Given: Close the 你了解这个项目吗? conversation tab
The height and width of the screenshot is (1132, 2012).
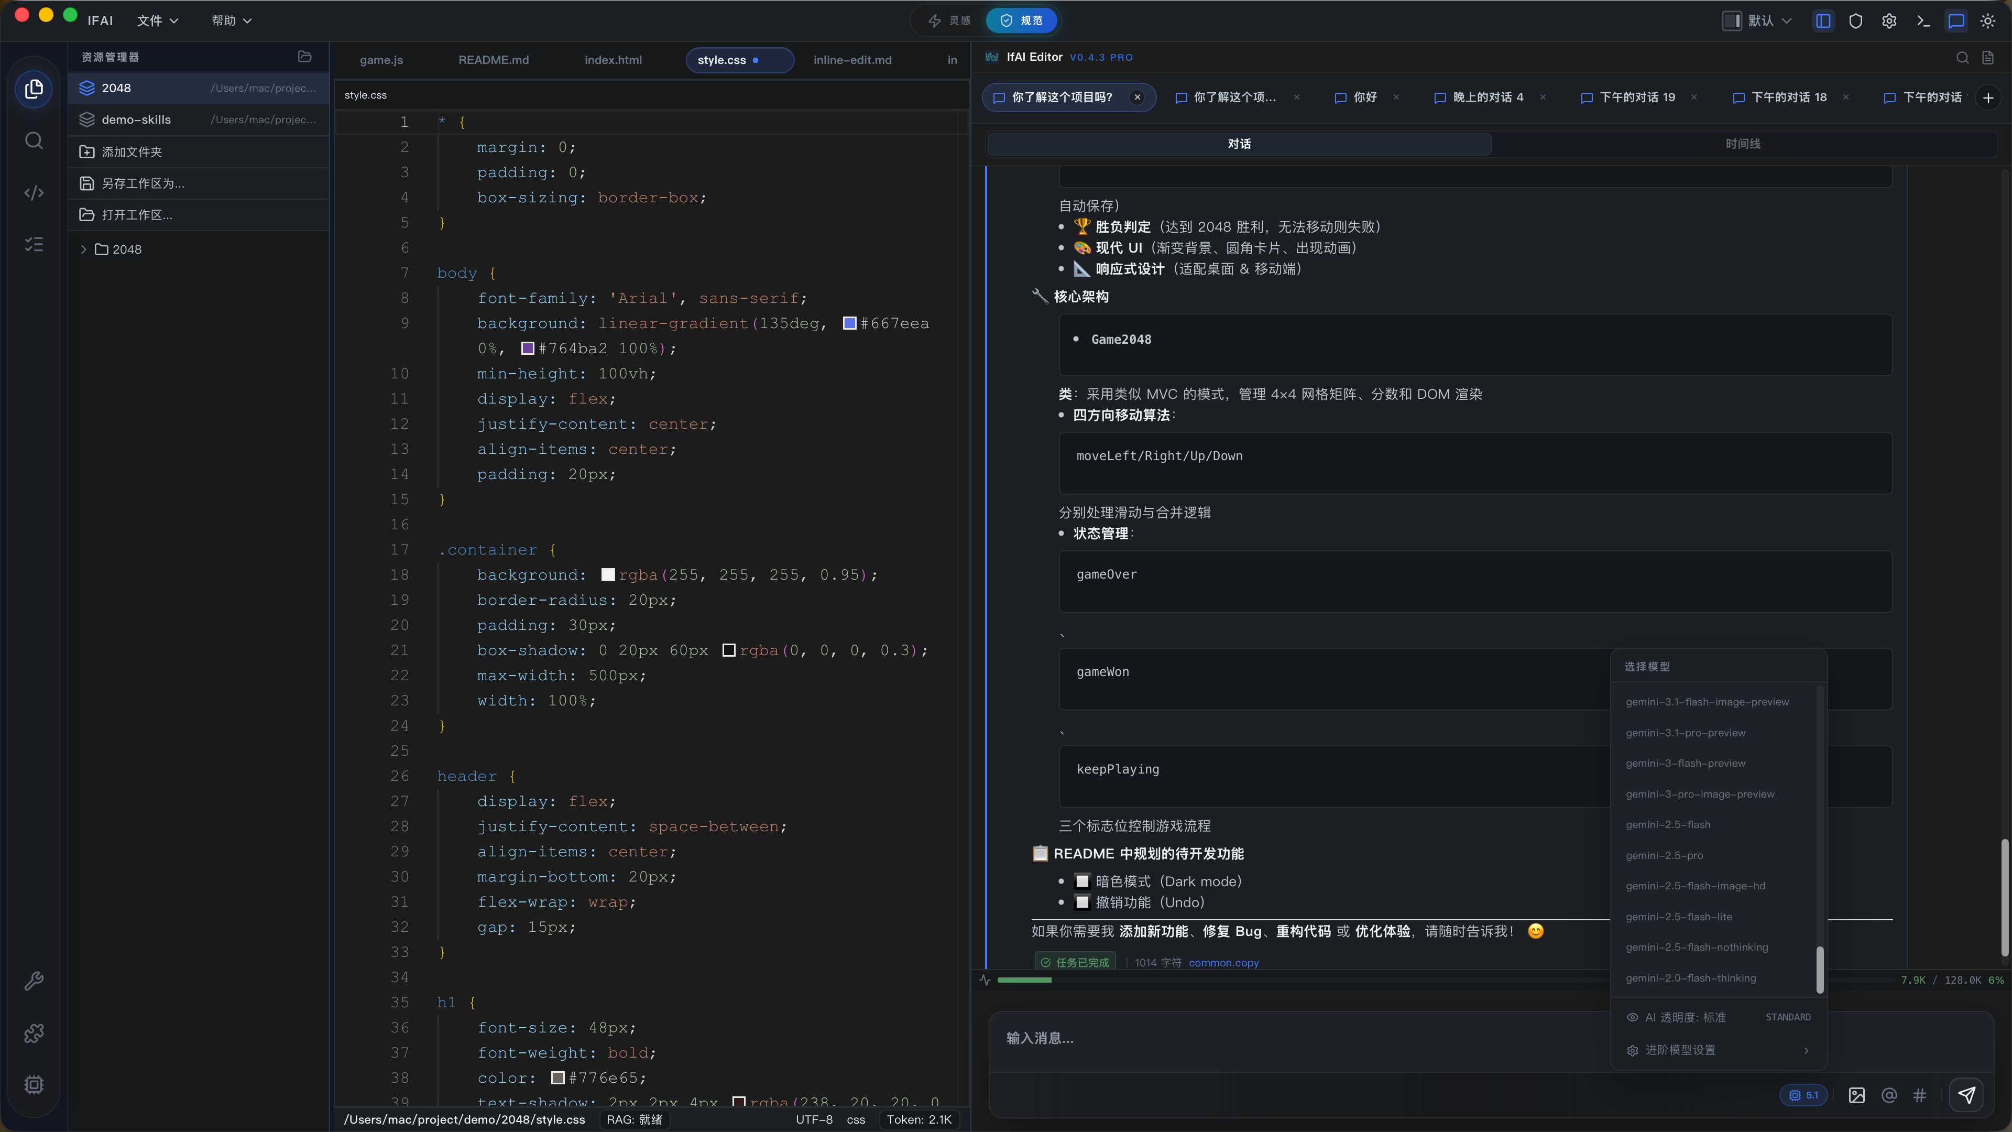Looking at the screenshot, I should tap(1137, 97).
